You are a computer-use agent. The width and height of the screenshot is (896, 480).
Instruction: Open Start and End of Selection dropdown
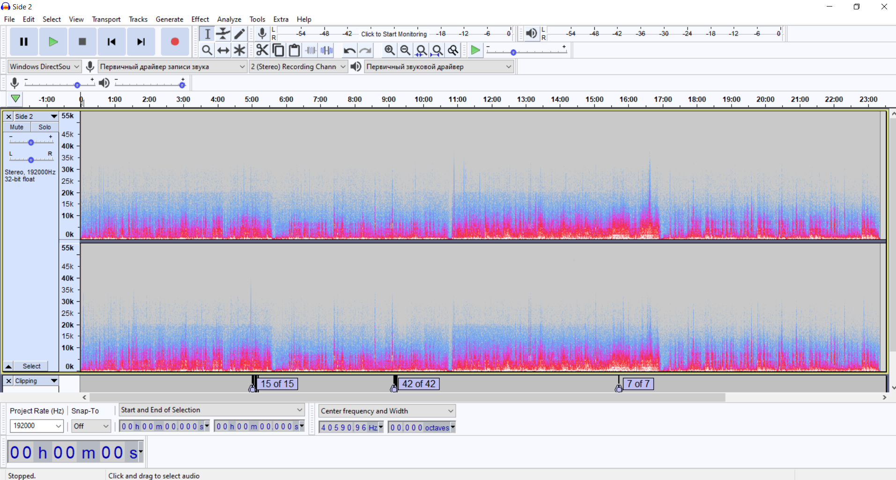pyautogui.click(x=212, y=410)
